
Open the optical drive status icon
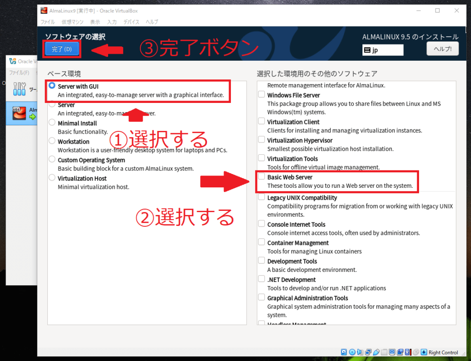click(x=352, y=352)
